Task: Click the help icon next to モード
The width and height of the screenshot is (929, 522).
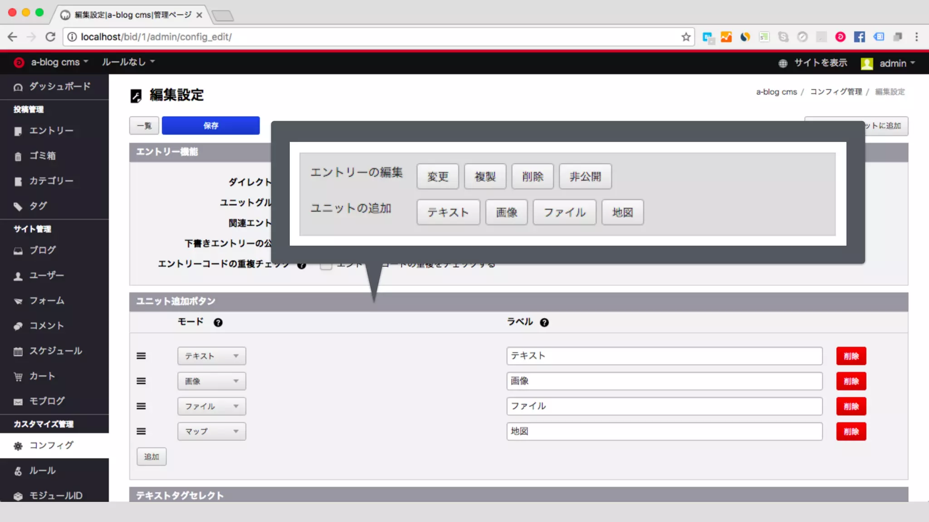Action: coord(218,323)
